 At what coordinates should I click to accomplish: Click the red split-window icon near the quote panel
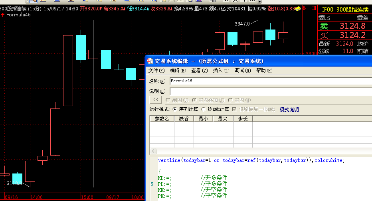tap(314, 8)
